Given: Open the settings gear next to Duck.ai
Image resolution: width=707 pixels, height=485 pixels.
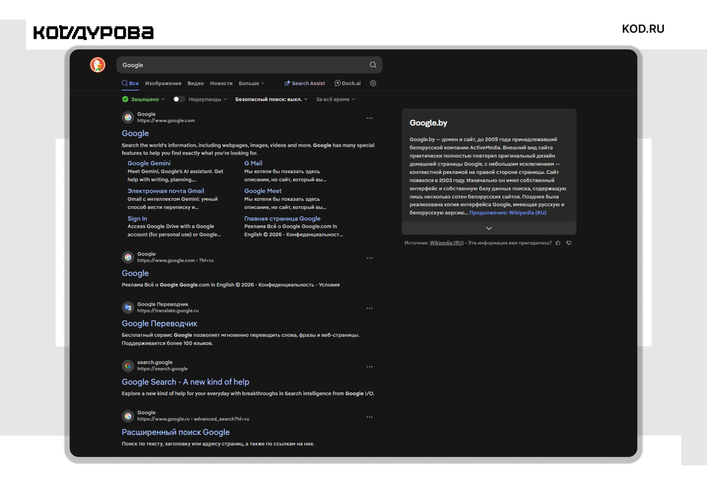Looking at the screenshot, I should (x=373, y=83).
